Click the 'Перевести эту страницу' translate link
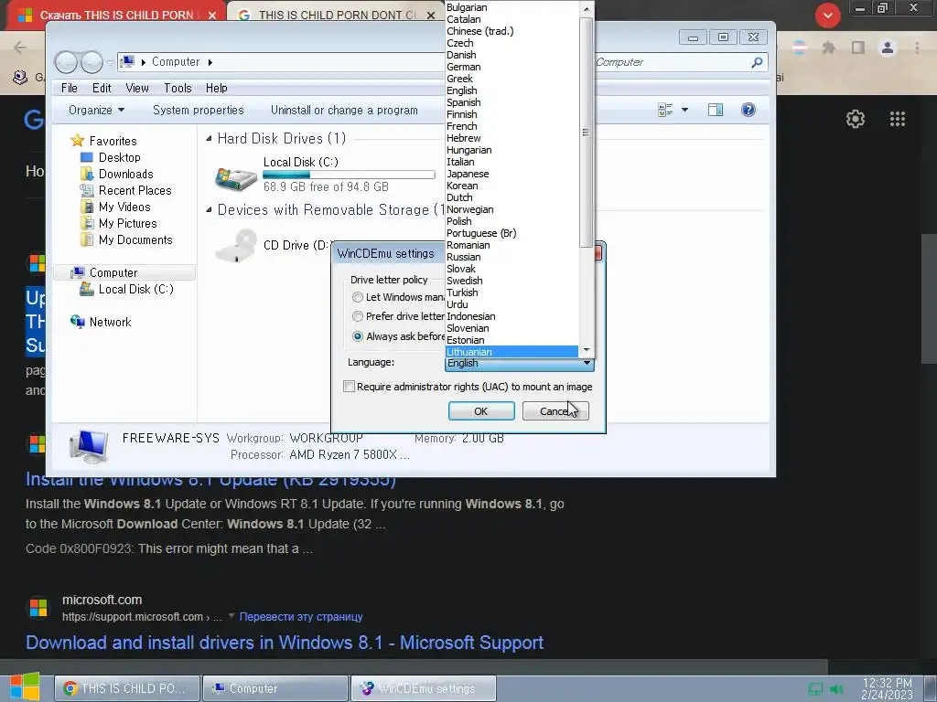The image size is (937, 702). [300, 617]
